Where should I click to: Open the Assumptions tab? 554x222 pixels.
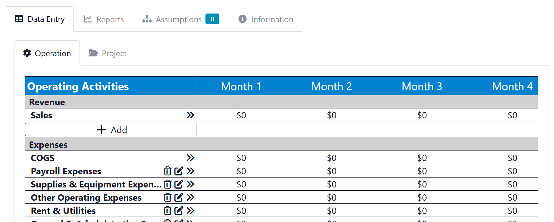click(x=172, y=19)
